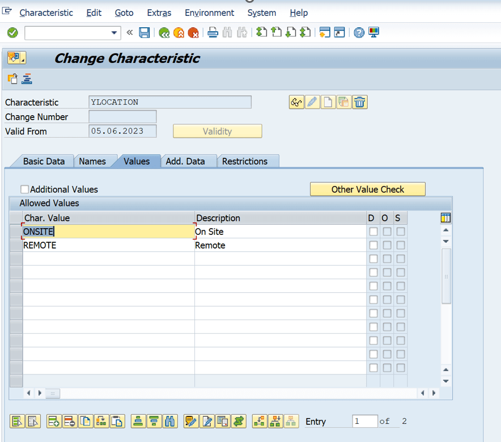Click the Copy icon in bottom toolbar

coord(86,421)
